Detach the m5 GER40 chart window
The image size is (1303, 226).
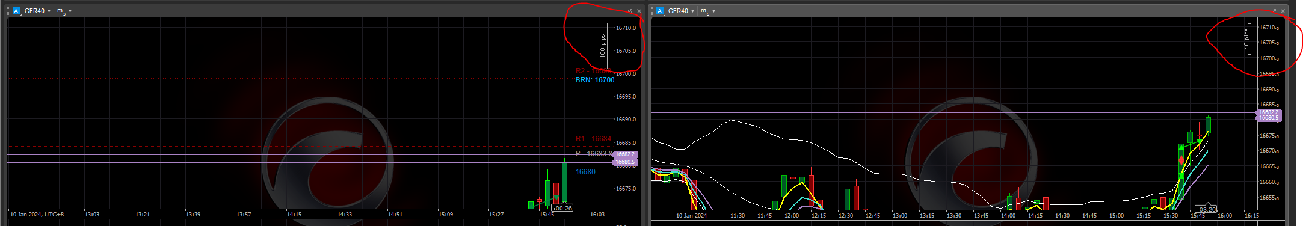point(1274,11)
